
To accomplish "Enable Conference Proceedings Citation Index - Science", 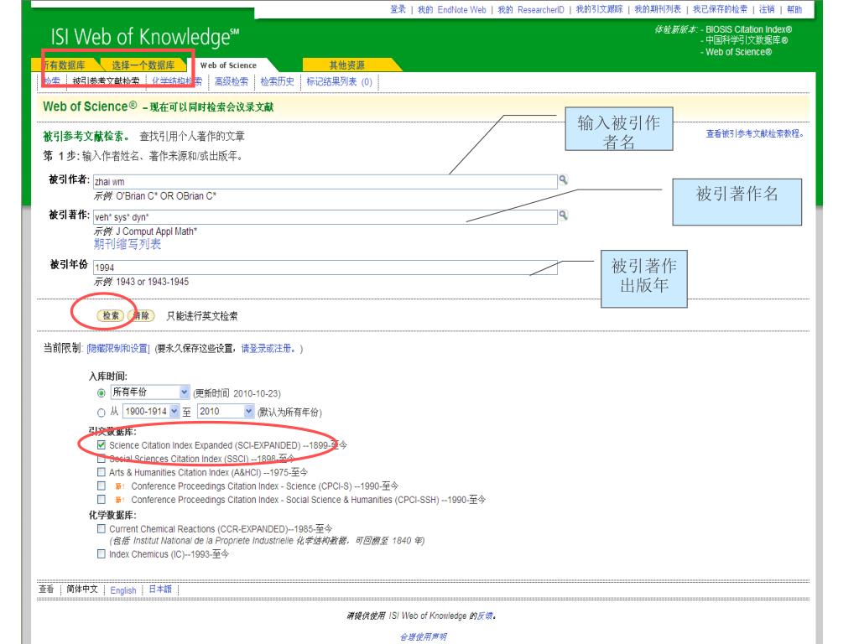I will 102,486.
